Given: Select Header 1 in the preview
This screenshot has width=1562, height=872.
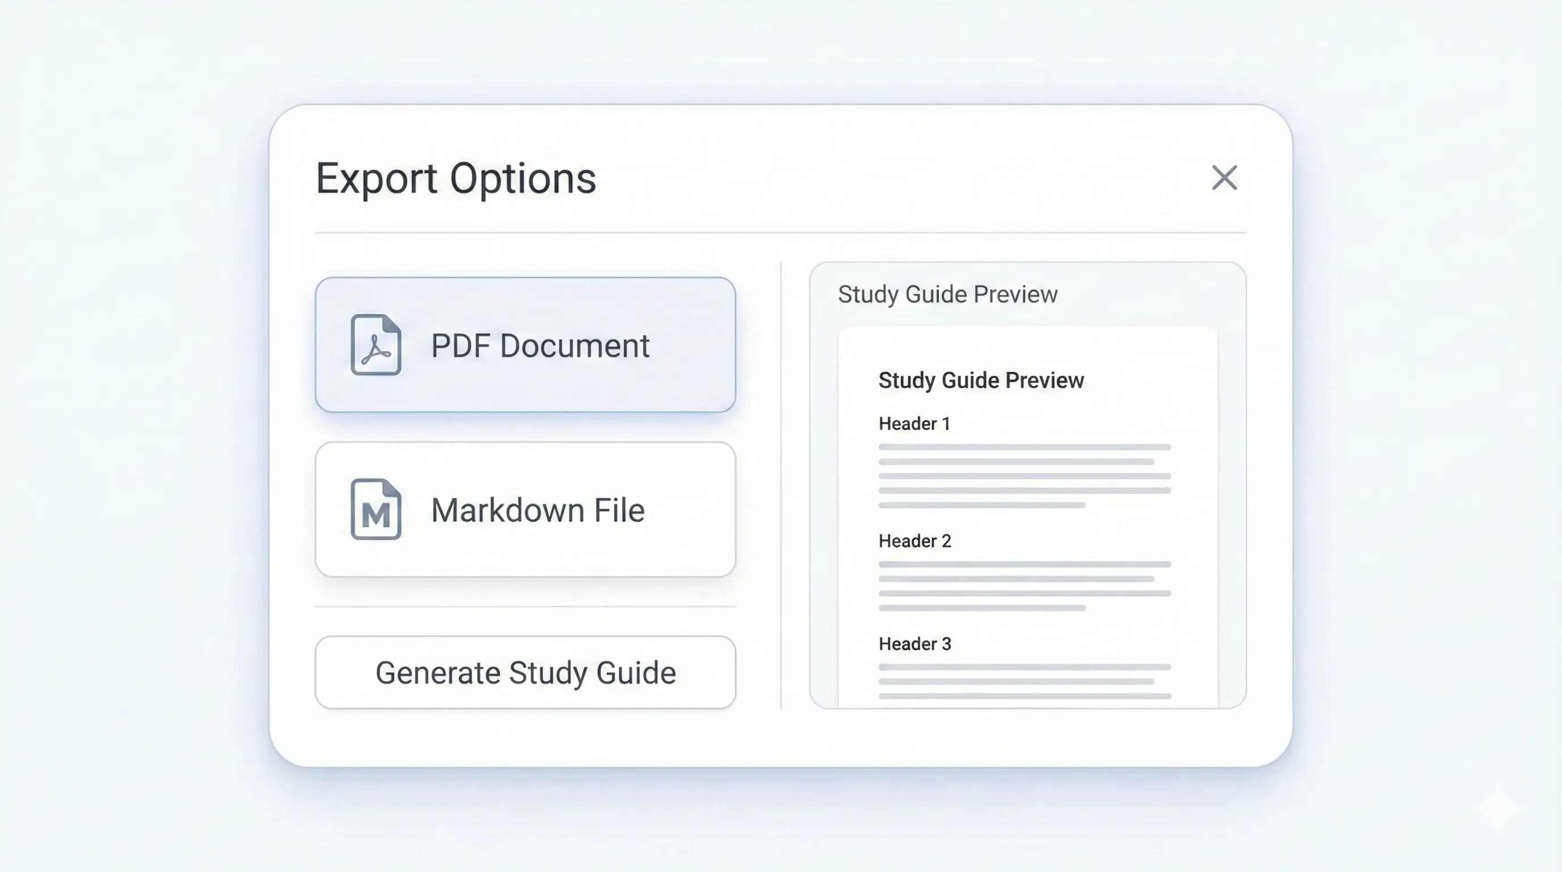Looking at the screenshot, I should click(x=914, y=424).
